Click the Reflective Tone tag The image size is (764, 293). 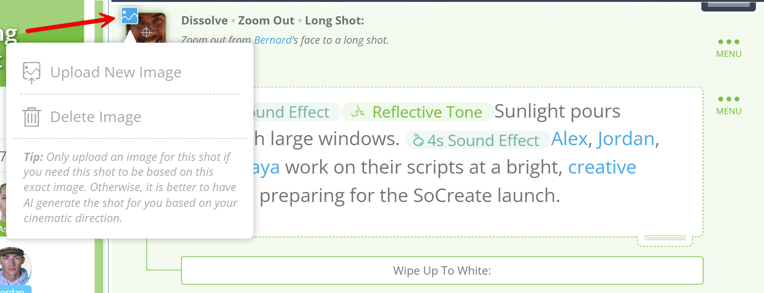pos(417,112)
